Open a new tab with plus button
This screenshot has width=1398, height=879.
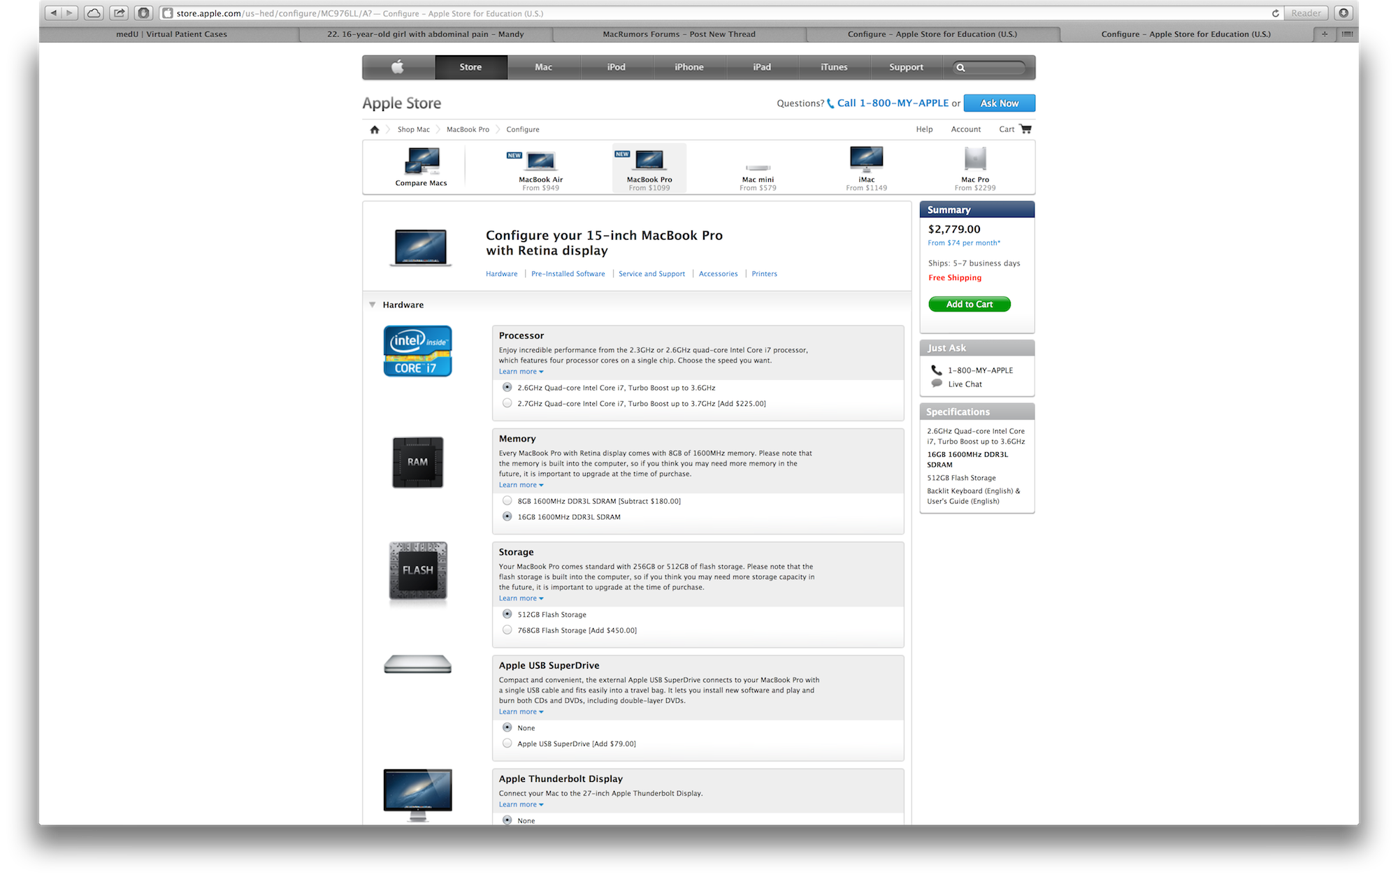(x=1324, y=34)
